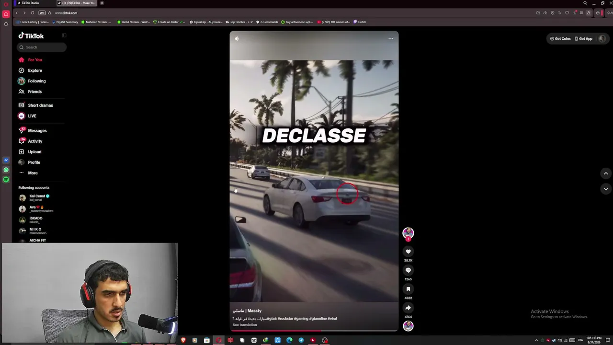Reload the TikTok page
Screen dimensions: 613x345
pyautogui.click(x=32, y=13)
